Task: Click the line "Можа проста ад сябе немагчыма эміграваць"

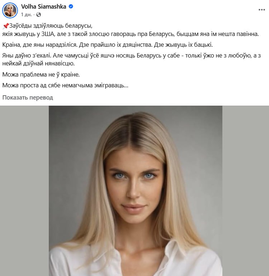Action: coord(65,86)
